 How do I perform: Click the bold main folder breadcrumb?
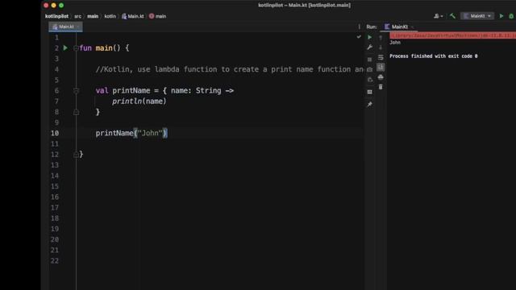[x=93, y=16]
